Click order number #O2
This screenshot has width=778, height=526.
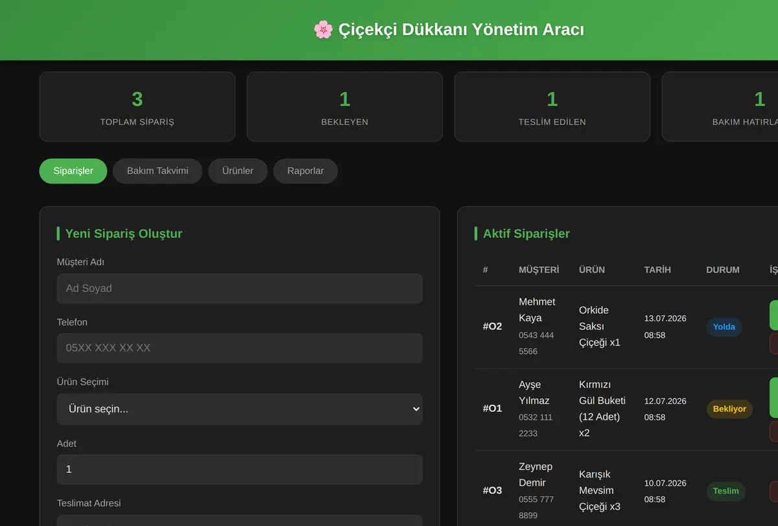coord(492,327)
